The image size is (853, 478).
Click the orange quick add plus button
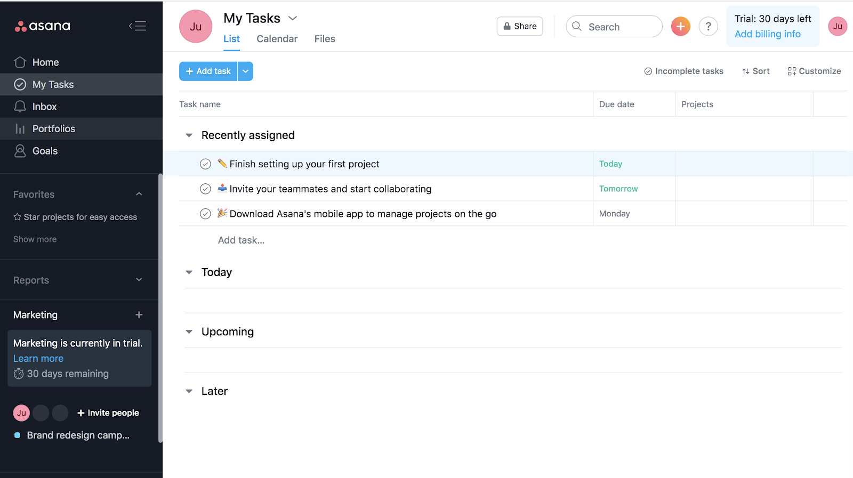pos(681,26)
